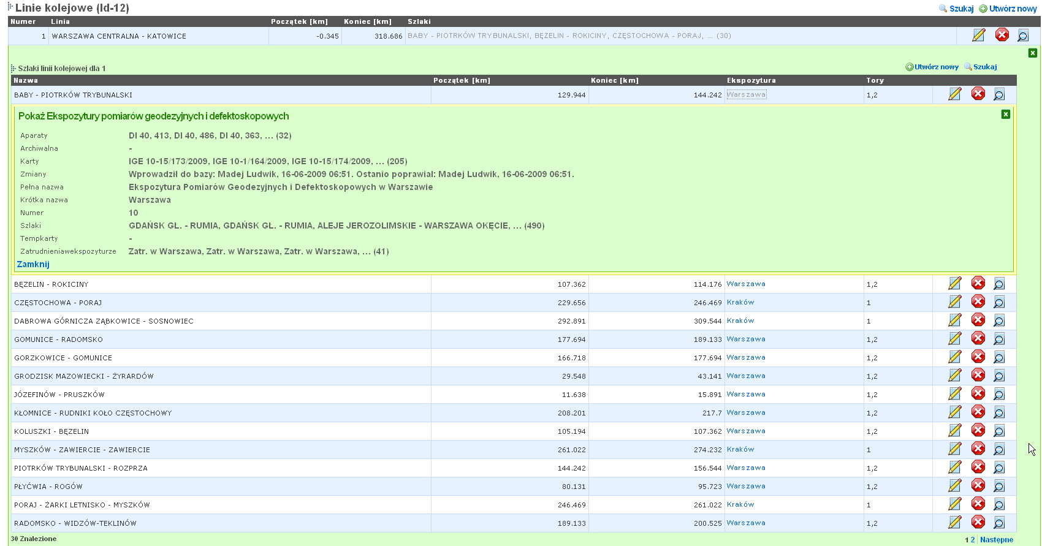
Task: Open Kraków link in MYSZKÓW - ZAWIERCIE row
Action: pos(740,449)
